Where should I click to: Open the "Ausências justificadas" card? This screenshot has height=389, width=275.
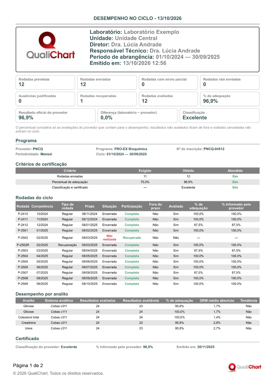tap(45, 99)
